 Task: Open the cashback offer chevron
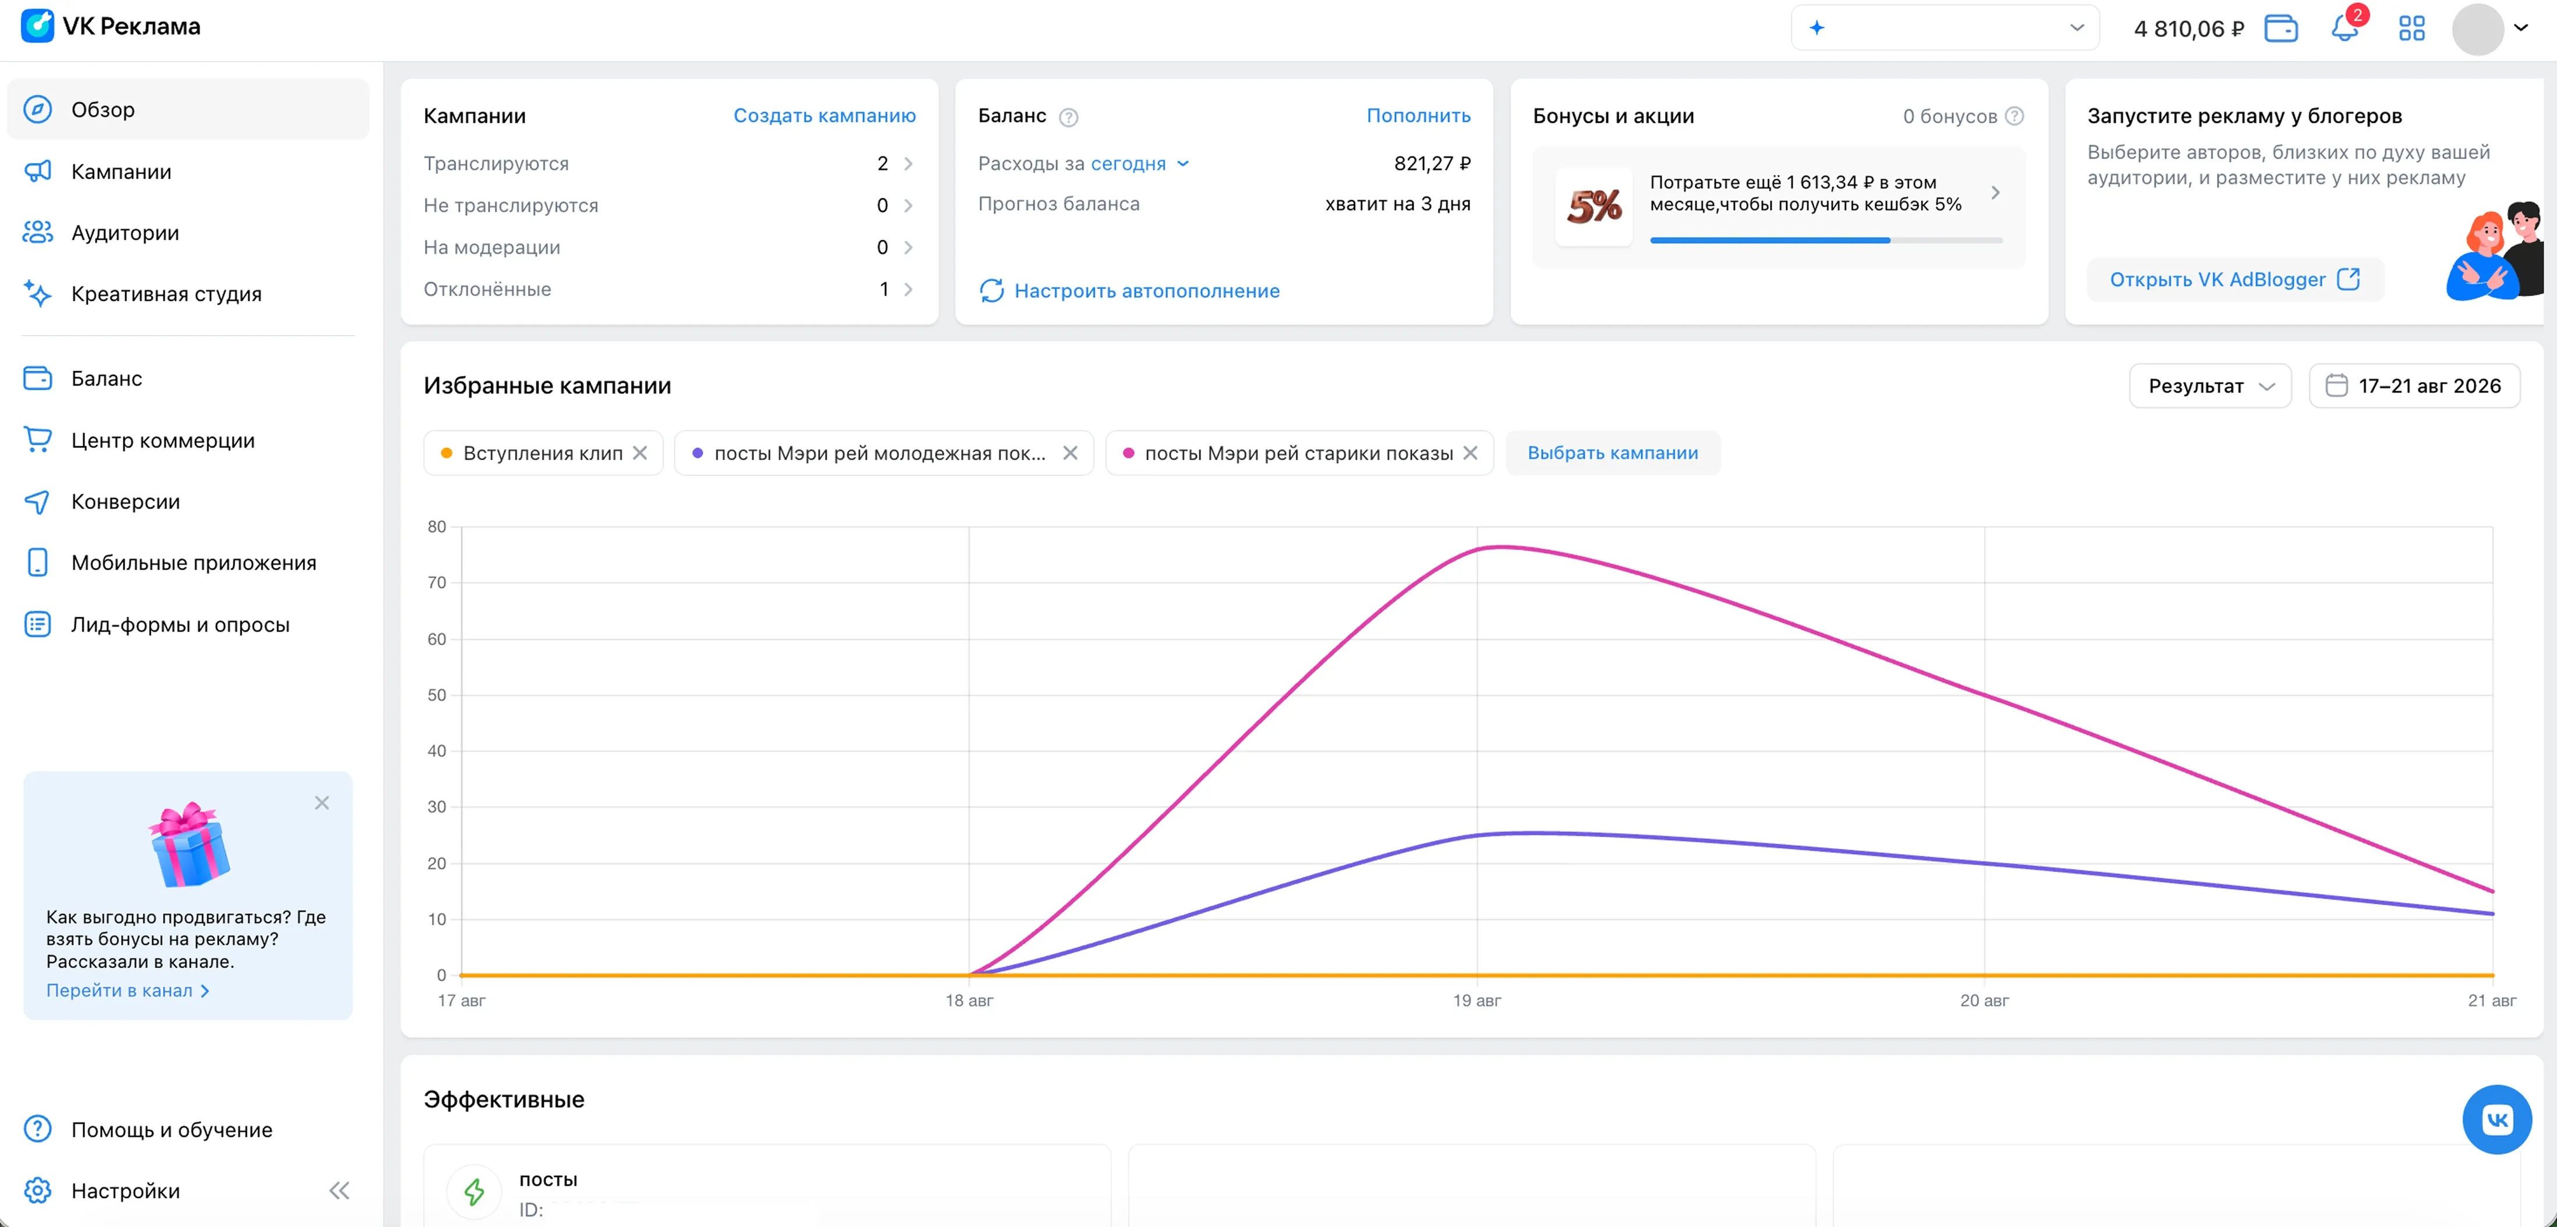click(x=1995, y=193)
